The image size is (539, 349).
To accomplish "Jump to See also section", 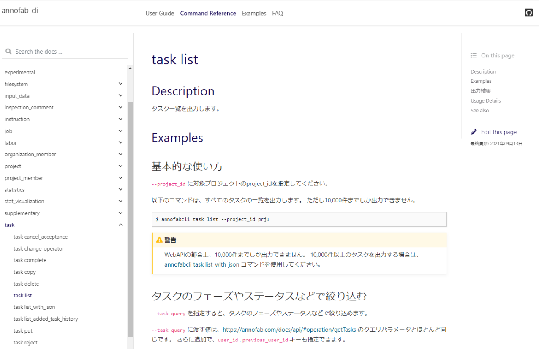I will 480,110.
